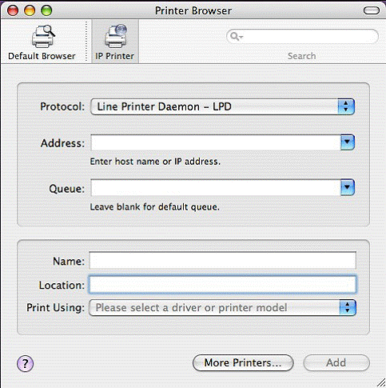Focus the Address text field
The image size is (386, 388).
coord(216,142)
